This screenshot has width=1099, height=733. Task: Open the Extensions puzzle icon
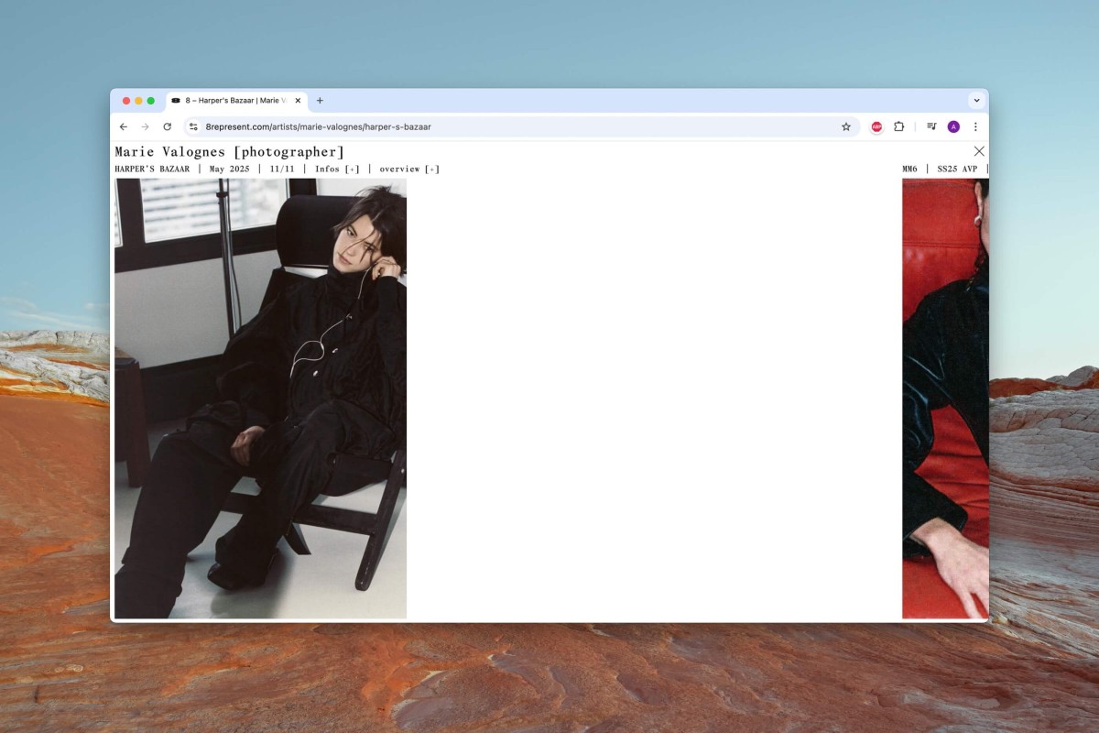click(x=898, y=127)
